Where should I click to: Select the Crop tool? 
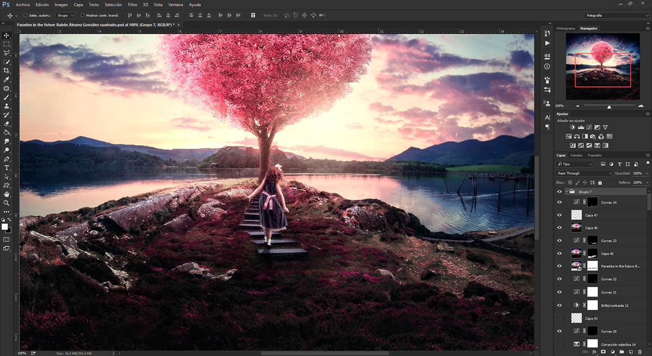7,71
